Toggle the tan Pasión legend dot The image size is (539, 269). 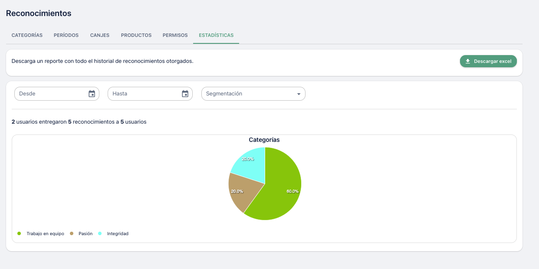click(71, 233)
